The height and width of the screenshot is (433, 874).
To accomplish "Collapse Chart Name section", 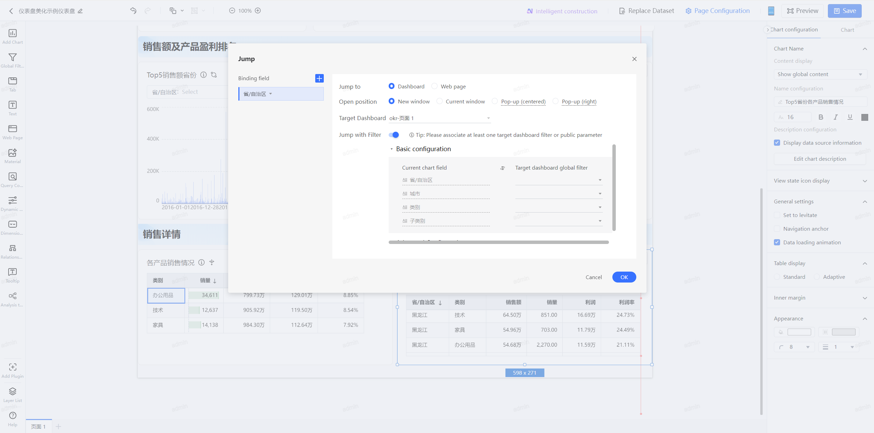I will tap(865, 49).
